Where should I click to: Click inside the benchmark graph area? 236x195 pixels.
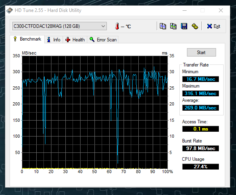pyautogui.click(x=95, y=112)
